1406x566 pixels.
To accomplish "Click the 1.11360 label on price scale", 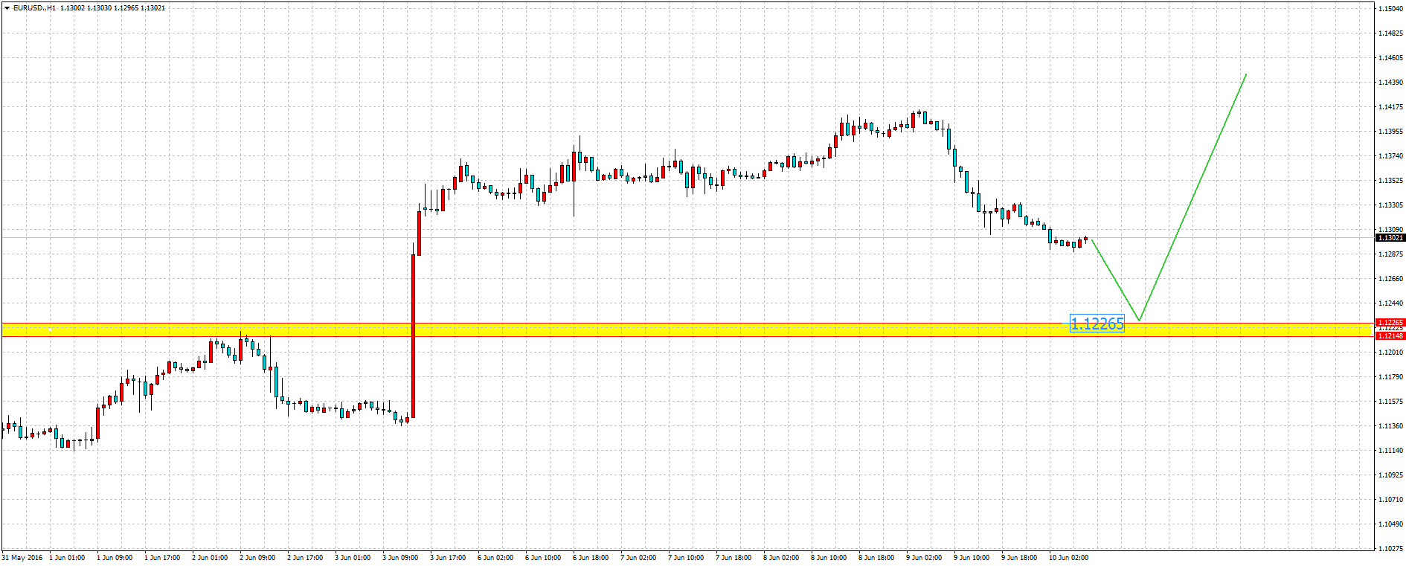I will pyautogui.click(x=1390, y=426).
